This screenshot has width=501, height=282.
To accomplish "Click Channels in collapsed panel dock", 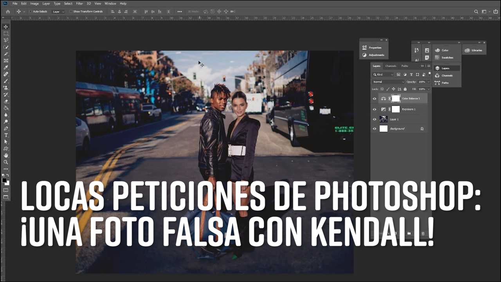I will [x=444, y=76].
